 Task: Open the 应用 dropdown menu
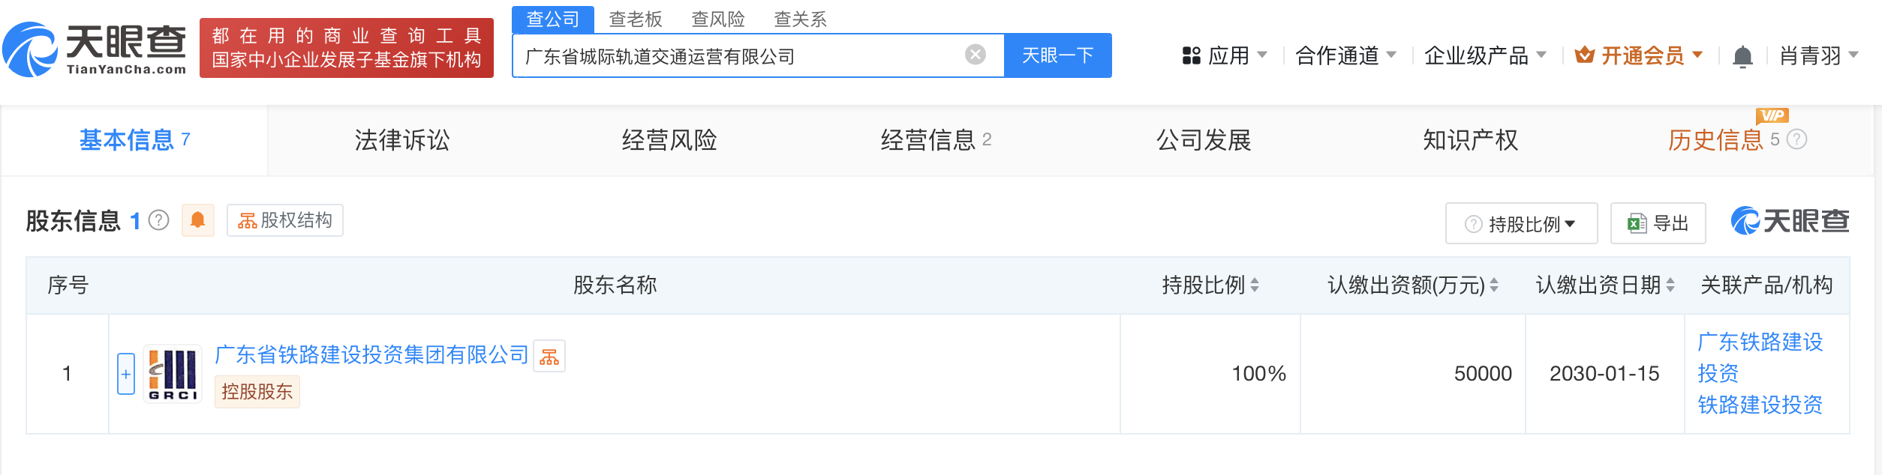(x=1225, y=55)
